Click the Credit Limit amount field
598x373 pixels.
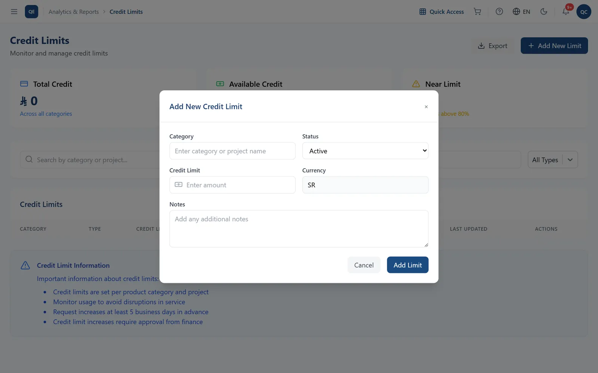click(x=232, y=185)
